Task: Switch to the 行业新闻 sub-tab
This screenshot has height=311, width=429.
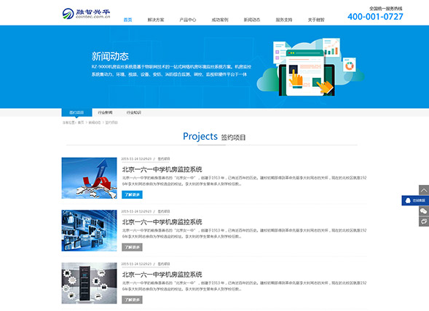Action: pyautogui.click(x=105, y=112)
